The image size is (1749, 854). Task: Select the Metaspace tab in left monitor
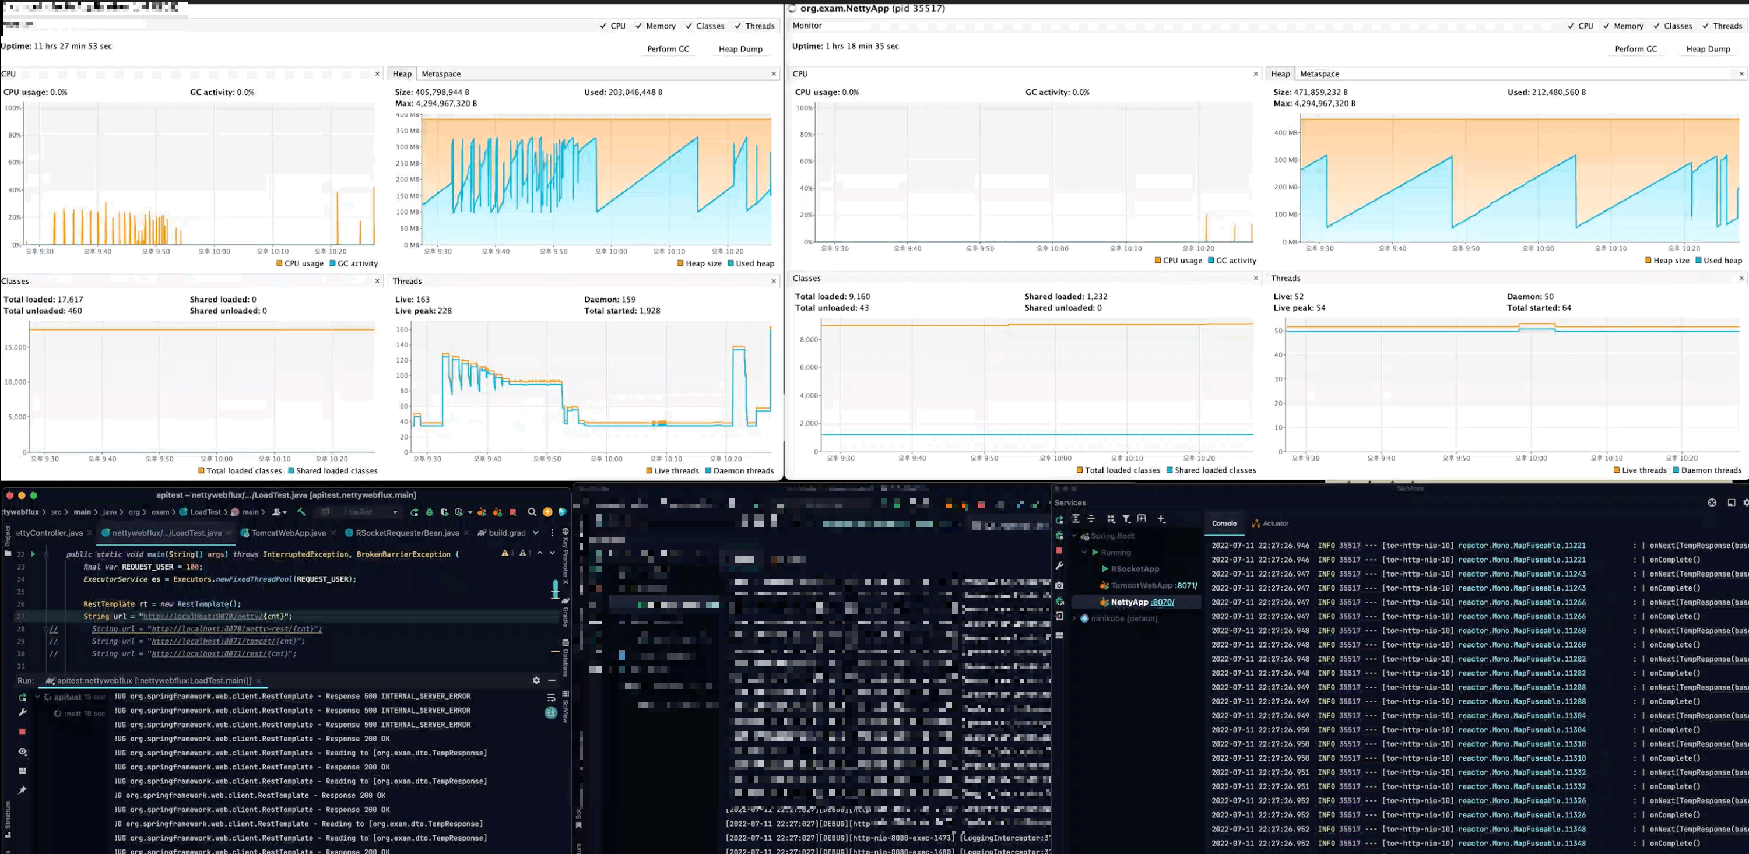[x=441, y=74]
